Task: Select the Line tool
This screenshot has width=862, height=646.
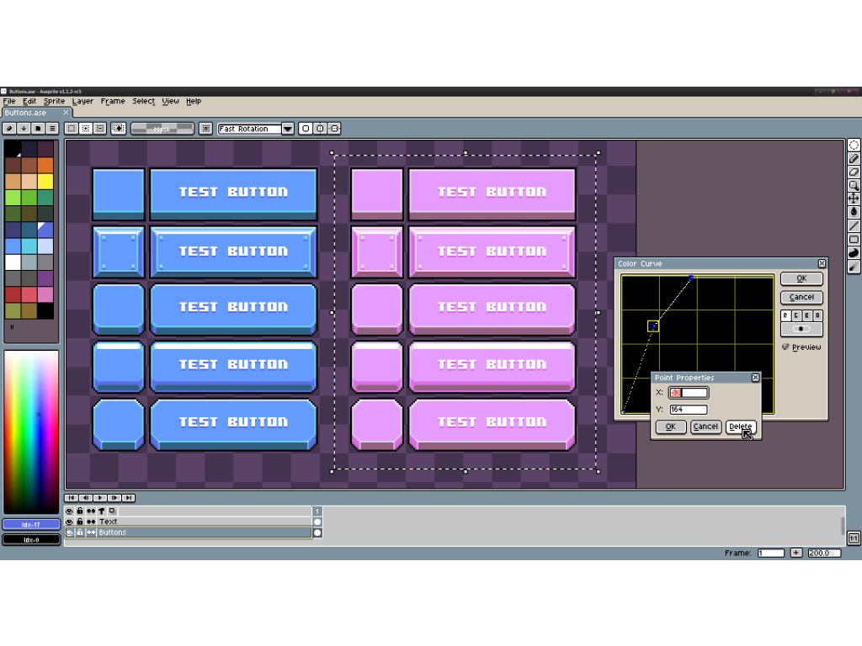Action: (854, 225)
